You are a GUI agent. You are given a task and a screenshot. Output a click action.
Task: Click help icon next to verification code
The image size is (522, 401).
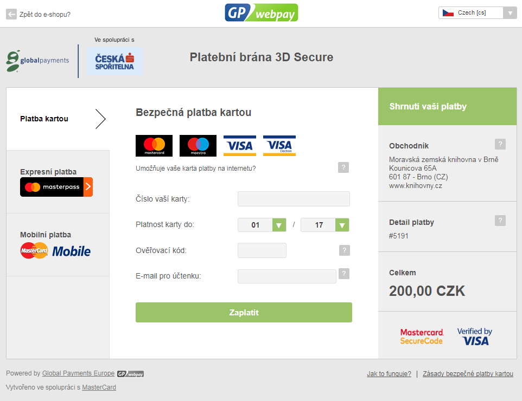click(x=344, y=250)
